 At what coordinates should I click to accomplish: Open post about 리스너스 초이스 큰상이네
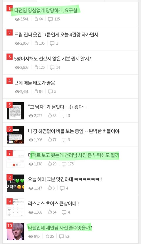coord(53,204)
